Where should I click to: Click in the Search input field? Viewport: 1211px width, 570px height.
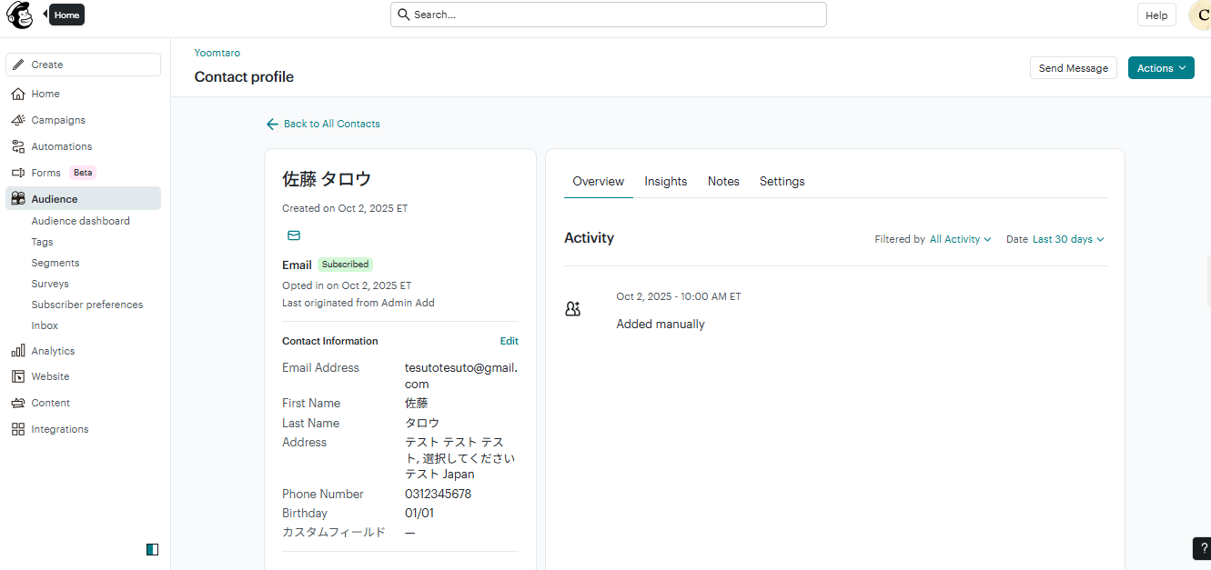point(610,15)
